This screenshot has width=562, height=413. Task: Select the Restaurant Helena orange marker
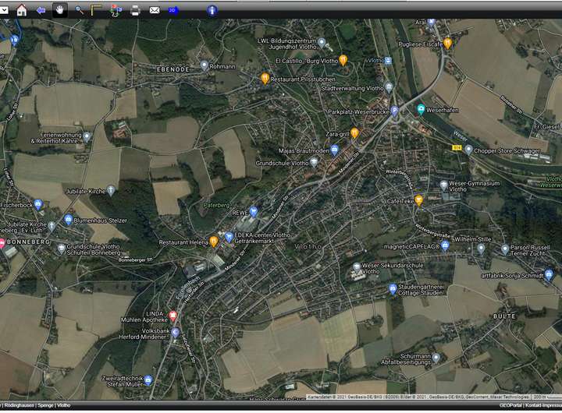[213, 242]
